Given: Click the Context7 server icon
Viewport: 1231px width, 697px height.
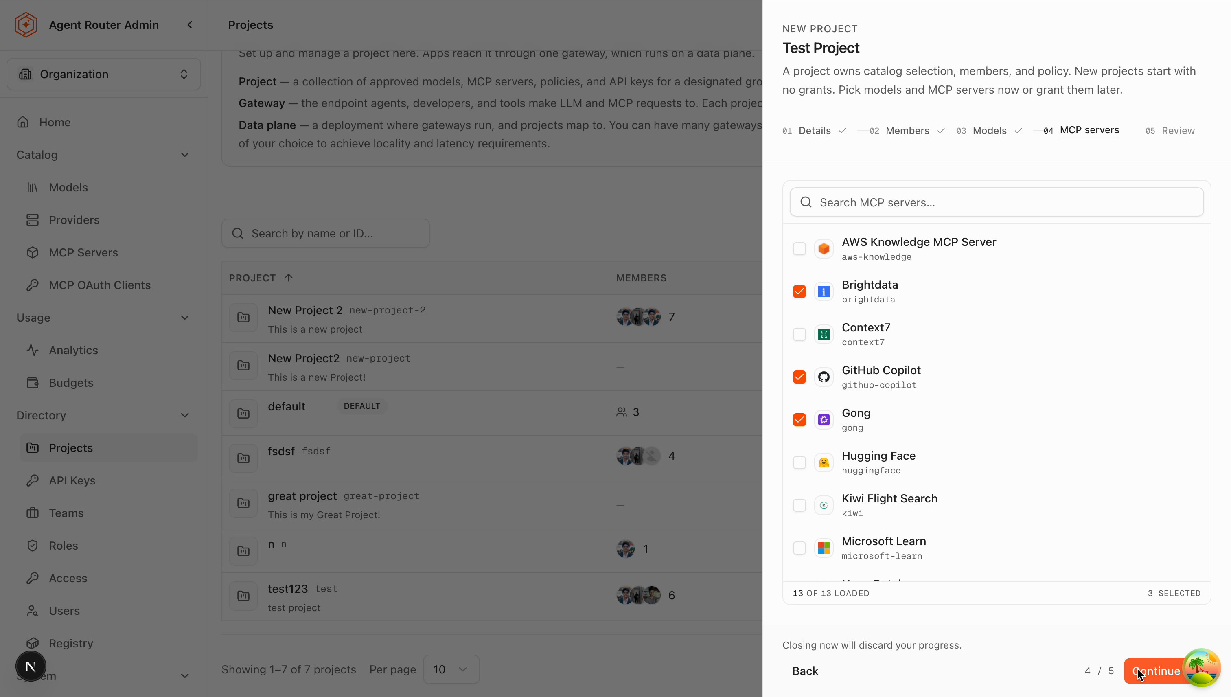Looking at the screenshot, I should tap(824, 334).
